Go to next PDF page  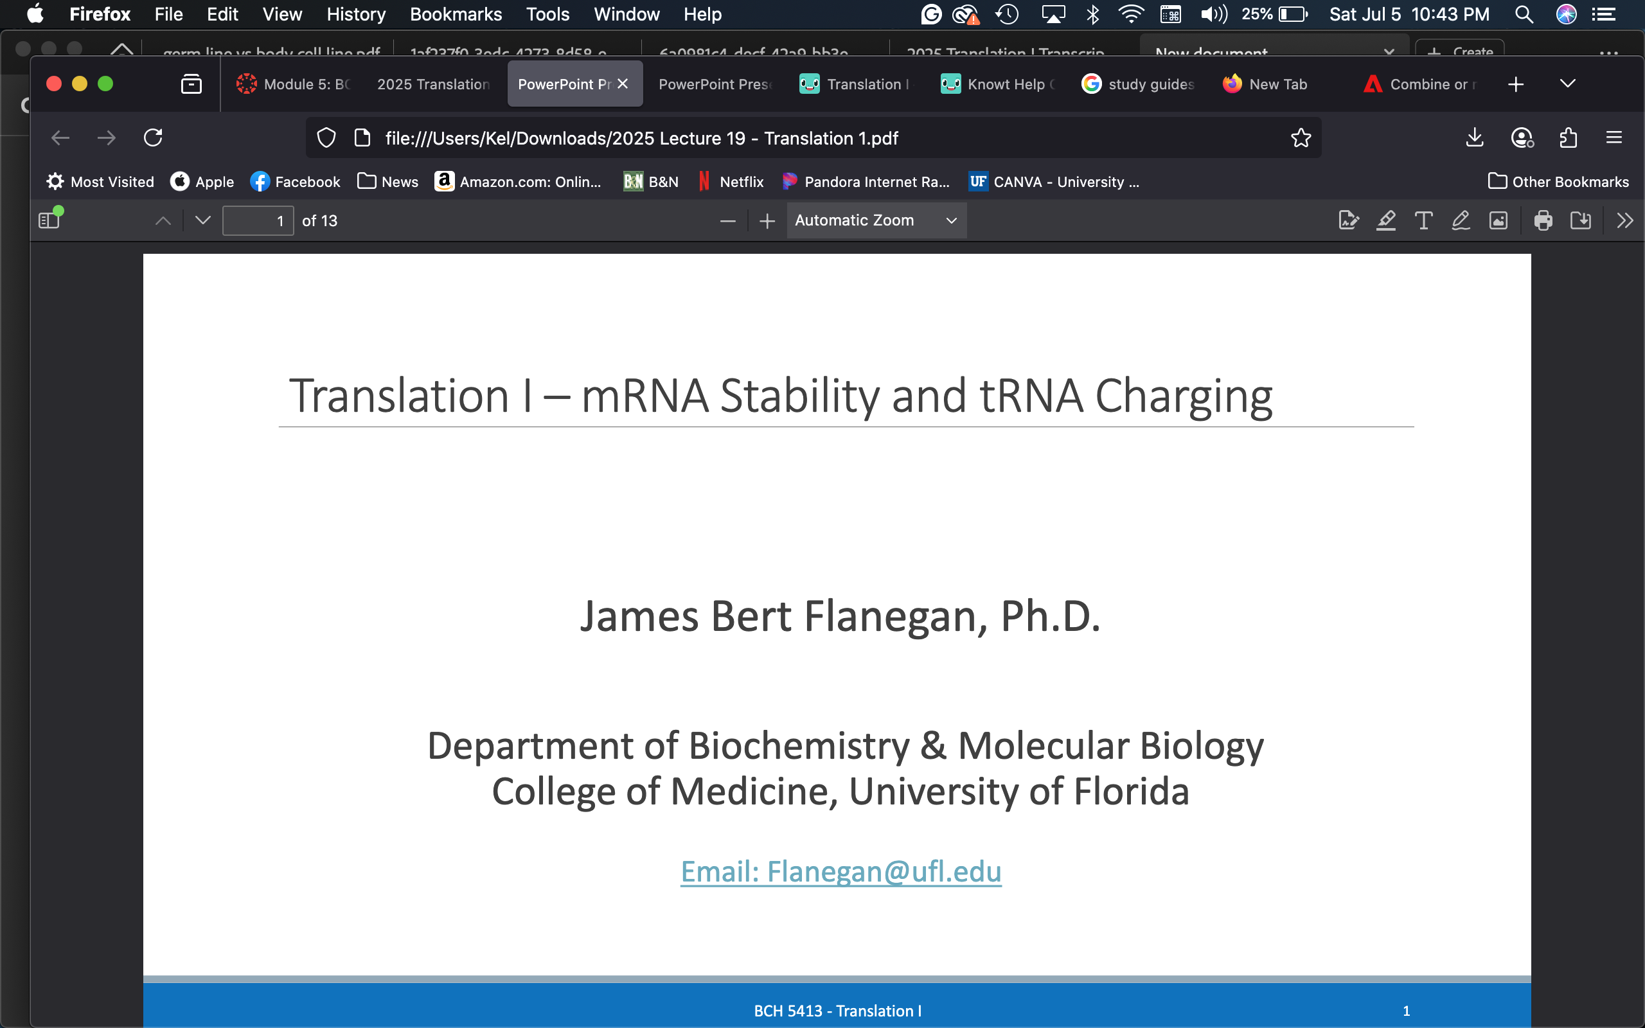[202, 220]
